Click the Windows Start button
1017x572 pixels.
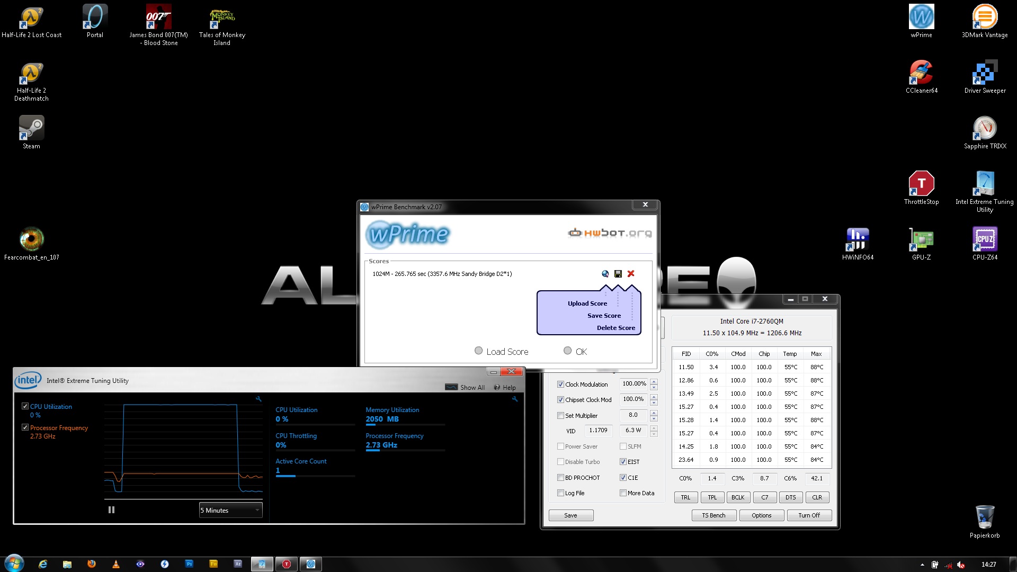click(14, 563)
